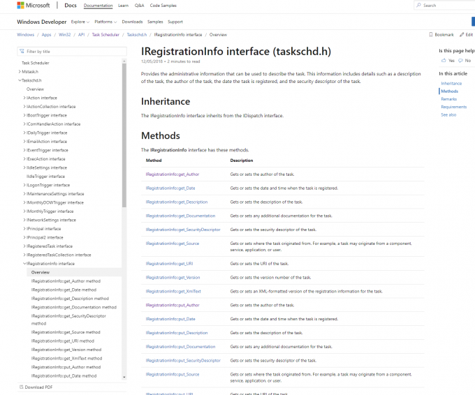Click 'Gets or sets the URI of the task.'

point(259,264)
